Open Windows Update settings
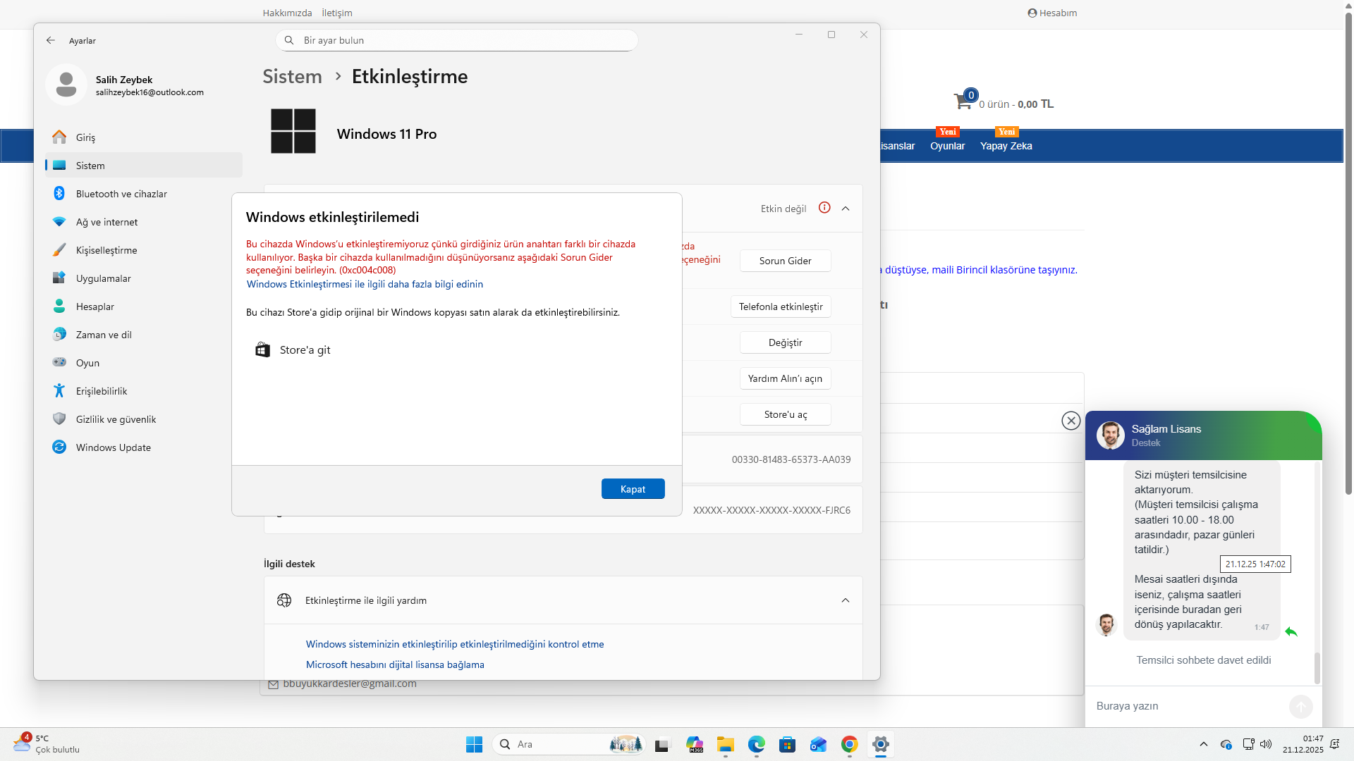The image size is (1354, 761). 144,447
